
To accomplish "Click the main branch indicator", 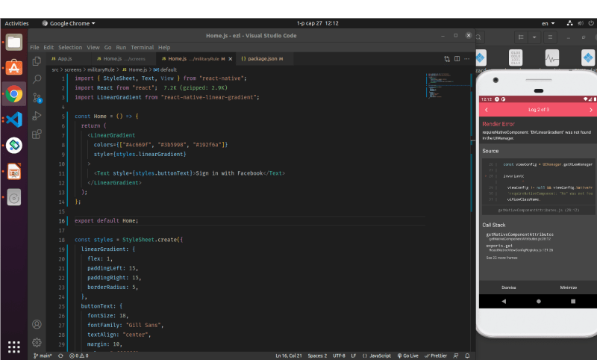I will pyautogui.click(x=43, y=356).
